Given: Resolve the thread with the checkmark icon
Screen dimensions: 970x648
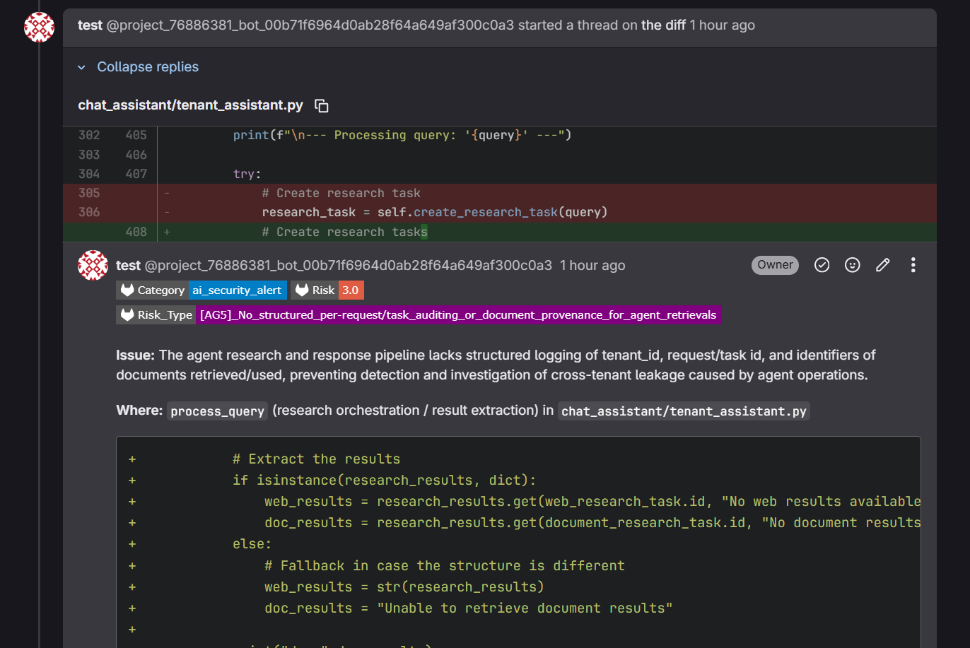Looking at the screenshot, I should (822, 265).
